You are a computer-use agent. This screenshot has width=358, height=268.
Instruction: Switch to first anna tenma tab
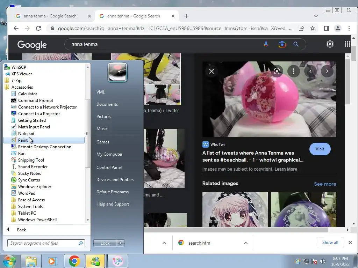[x=51, y=16]
